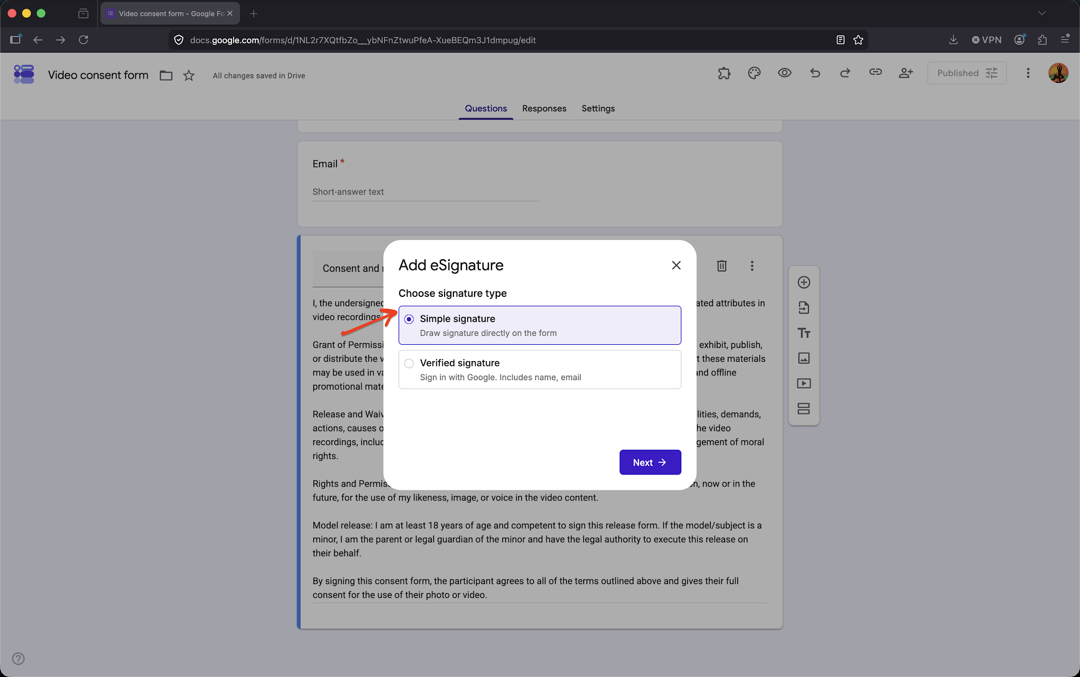The height and width of the screenshot is (677, 1080).
Task: Redo the last change
Action: click(x=845, y=73)
